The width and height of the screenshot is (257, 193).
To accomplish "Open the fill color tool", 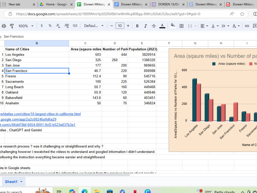I will [173, 26].
